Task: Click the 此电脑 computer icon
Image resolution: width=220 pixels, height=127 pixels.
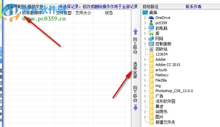Action: pos(151,28)
